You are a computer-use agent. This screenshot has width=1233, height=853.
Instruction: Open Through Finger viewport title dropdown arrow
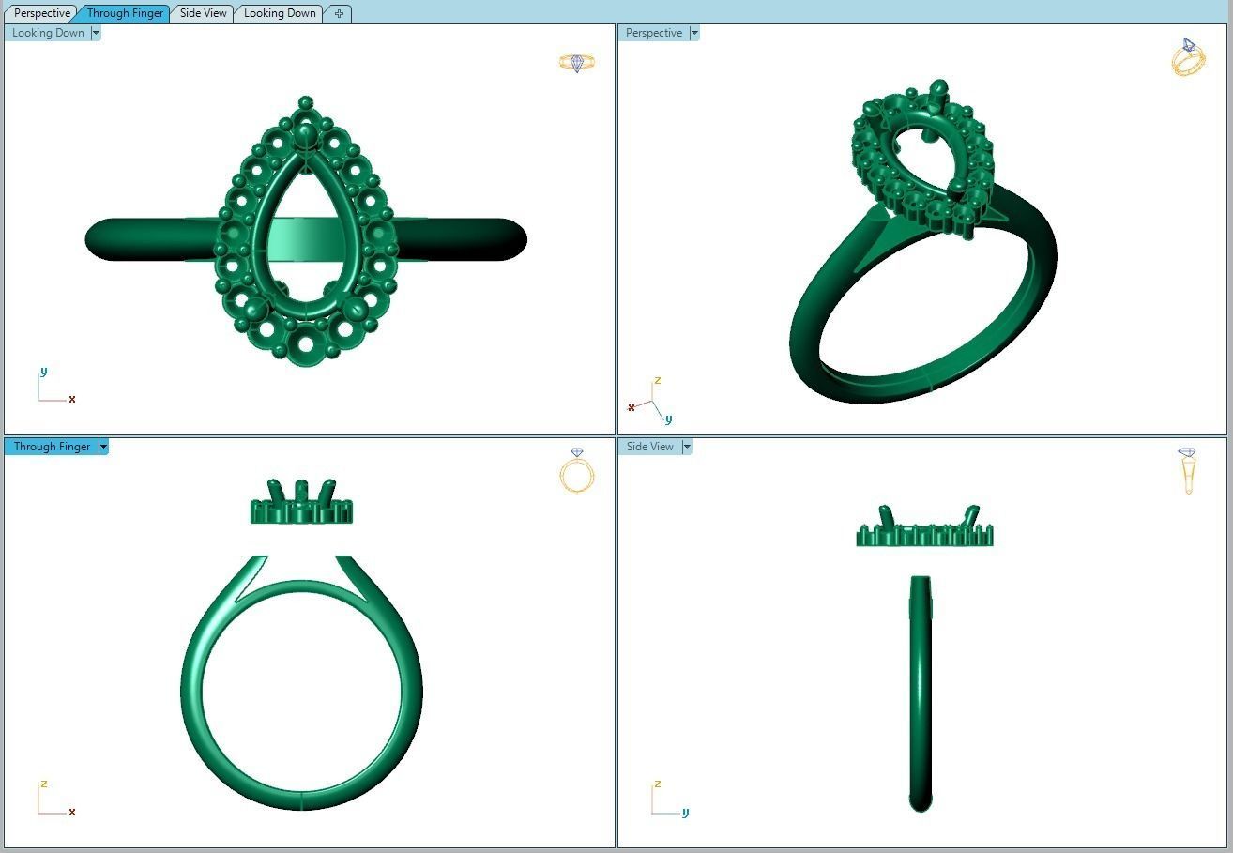coord(103,447)
